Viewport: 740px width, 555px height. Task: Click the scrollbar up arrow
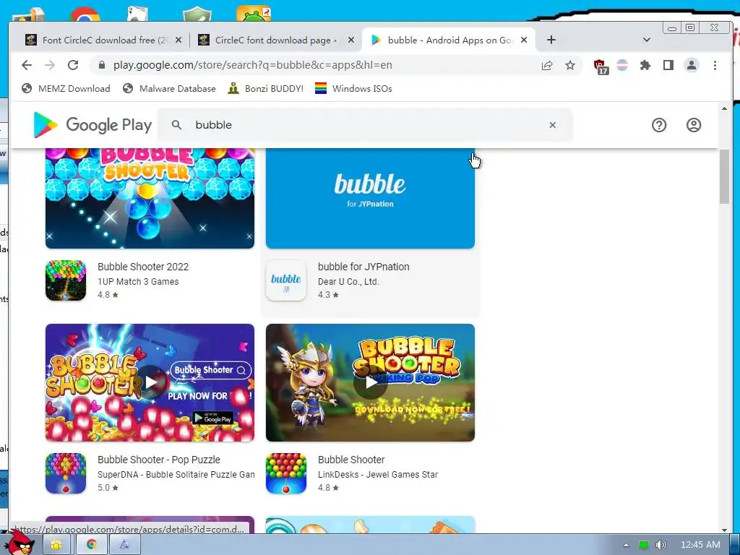coord(724,108)
